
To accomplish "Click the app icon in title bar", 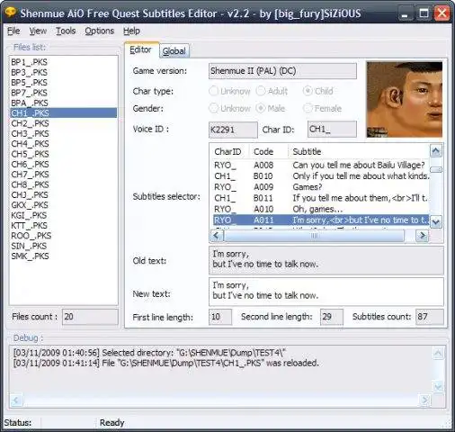I will click(x=11, y=13).
